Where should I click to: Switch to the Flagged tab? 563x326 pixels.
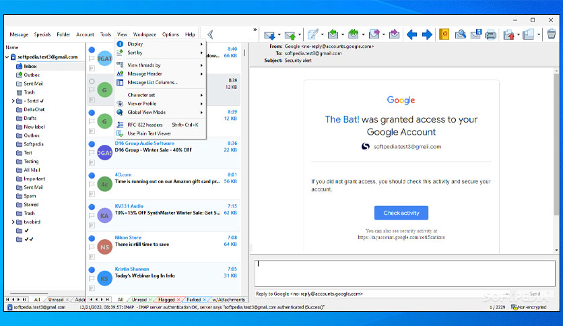[166, 300]
